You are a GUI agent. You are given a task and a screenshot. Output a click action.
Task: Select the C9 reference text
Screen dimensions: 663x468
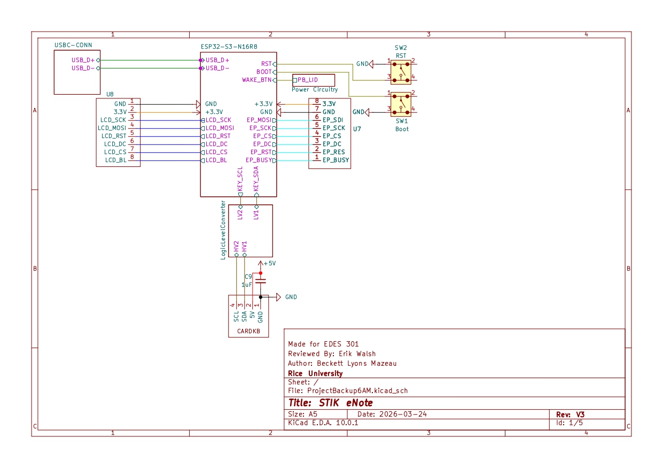pos(248,277)
